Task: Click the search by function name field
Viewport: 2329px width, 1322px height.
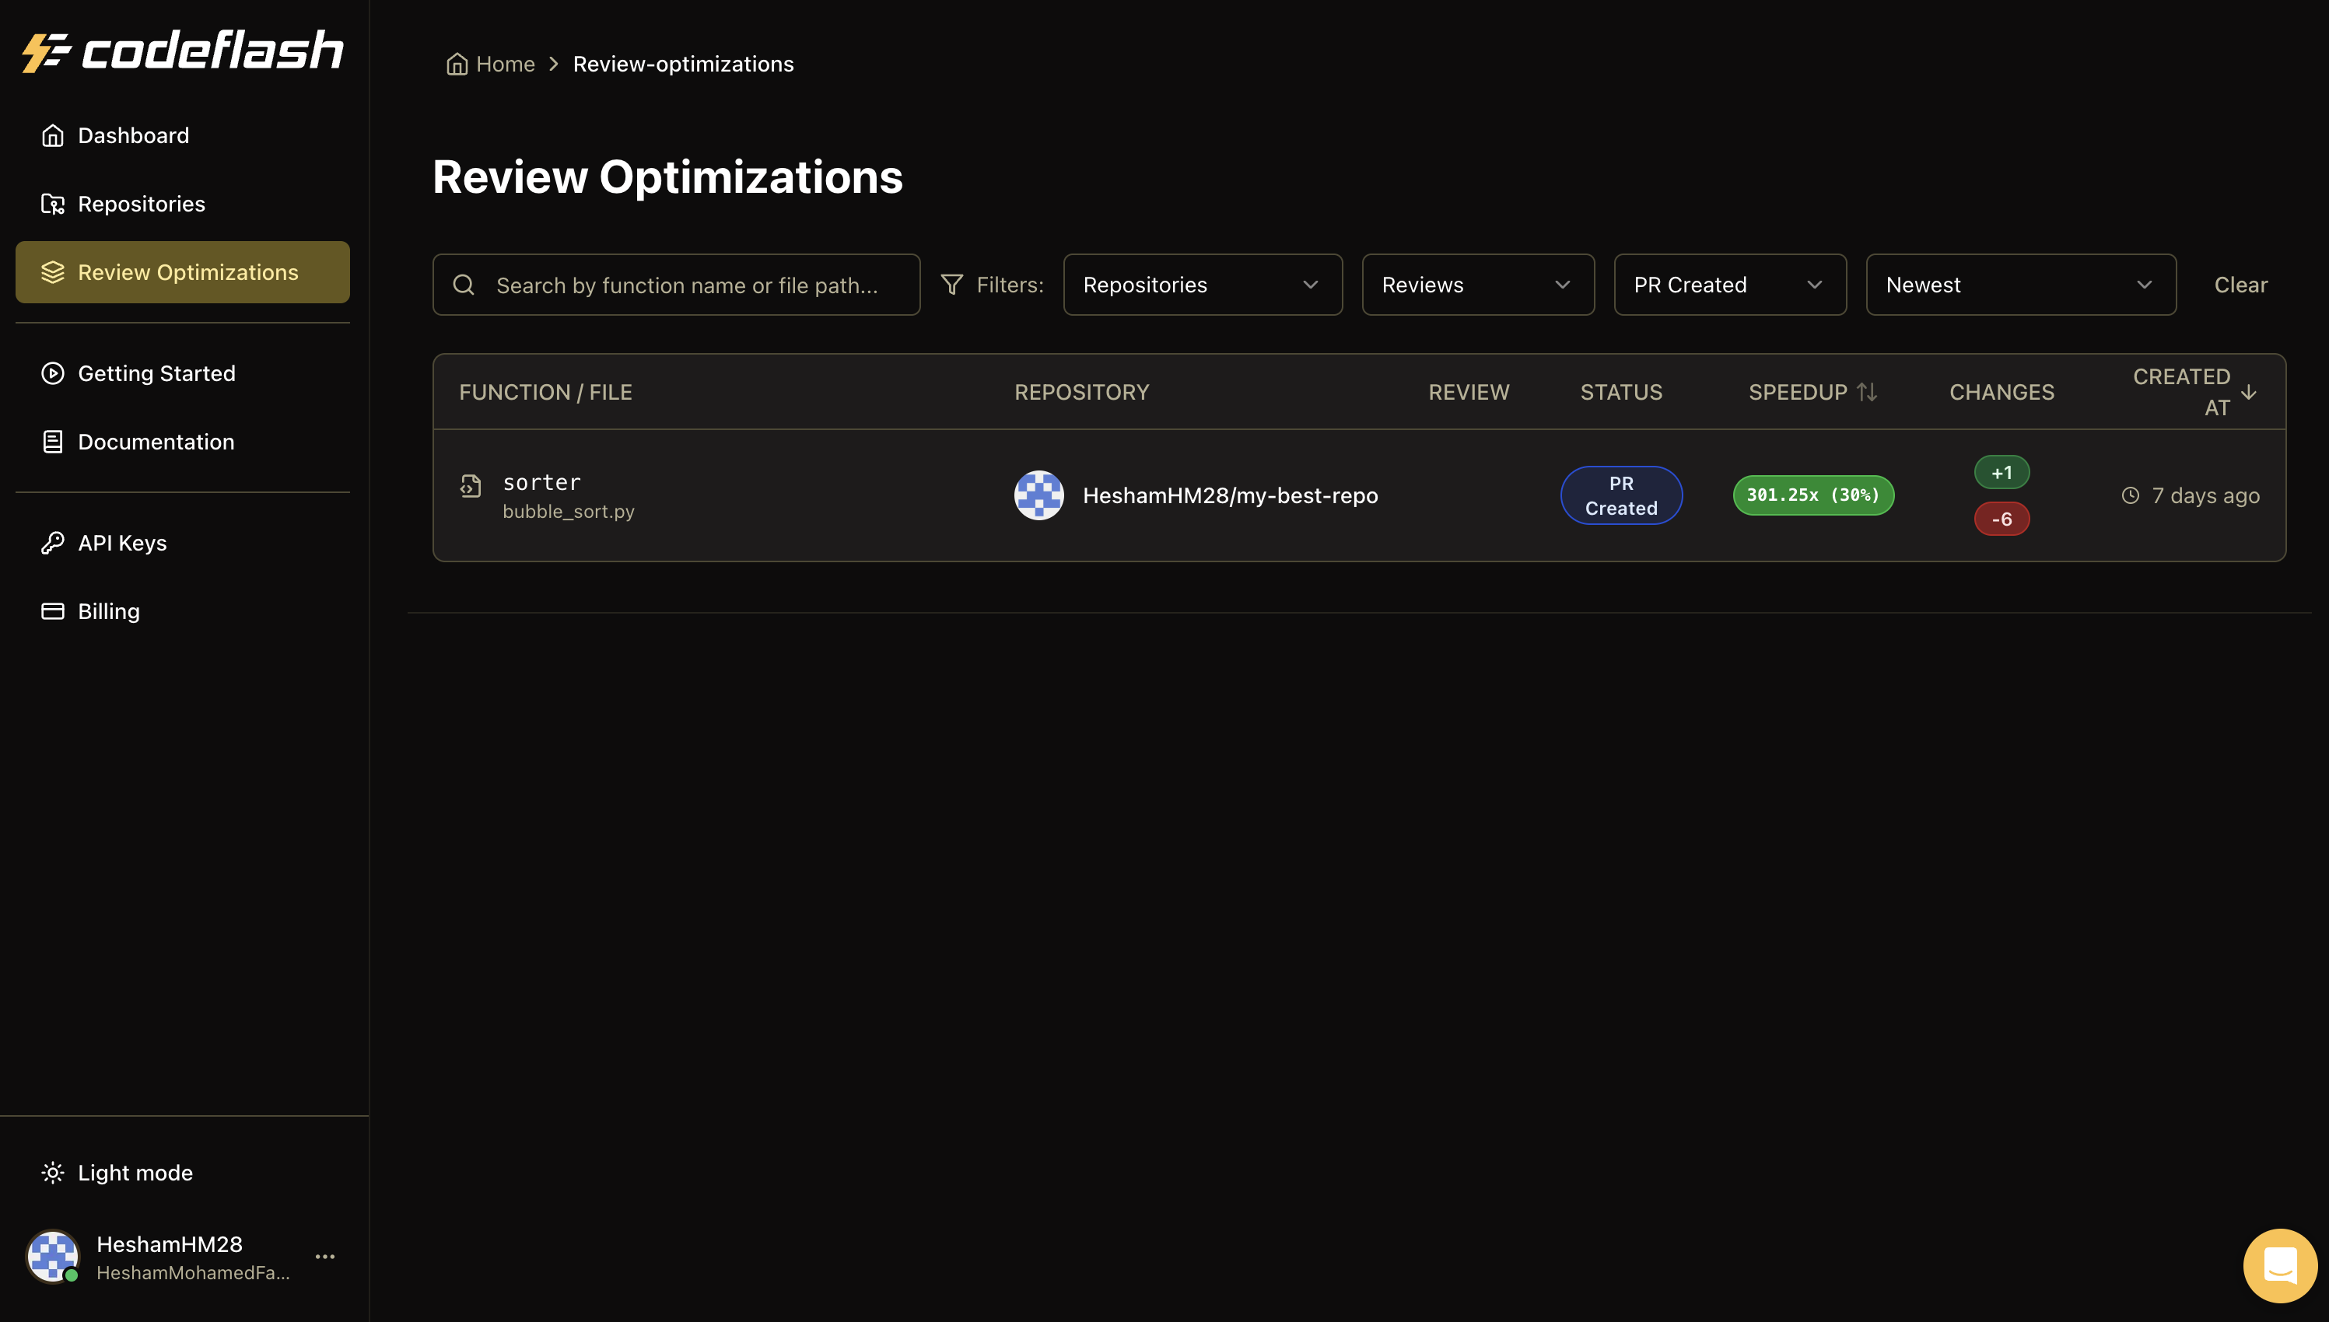Action: [675, 284]
